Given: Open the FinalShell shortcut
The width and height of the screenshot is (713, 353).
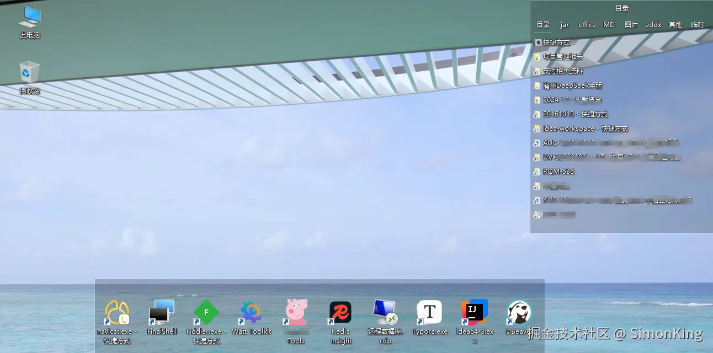Looking at the screenshot, I should coord(162,317).
